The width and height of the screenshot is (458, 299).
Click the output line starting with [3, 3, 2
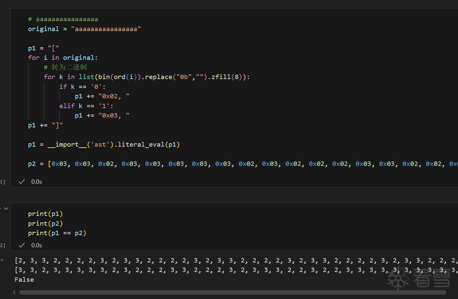pyautogui.click(x=203, y=270)
